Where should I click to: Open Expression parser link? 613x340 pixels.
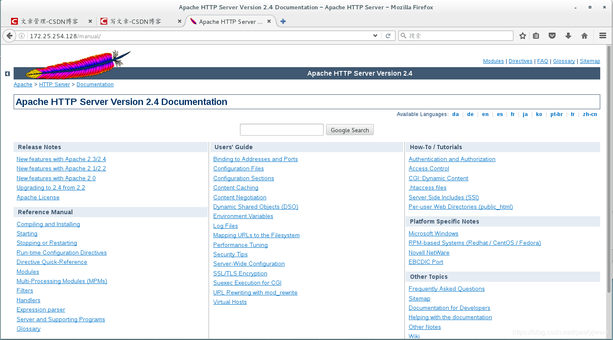coord(41,309)
